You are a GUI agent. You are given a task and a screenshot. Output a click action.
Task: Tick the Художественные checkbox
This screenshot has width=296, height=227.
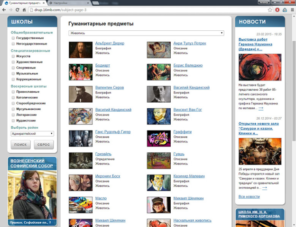click(x=13, y=62)
